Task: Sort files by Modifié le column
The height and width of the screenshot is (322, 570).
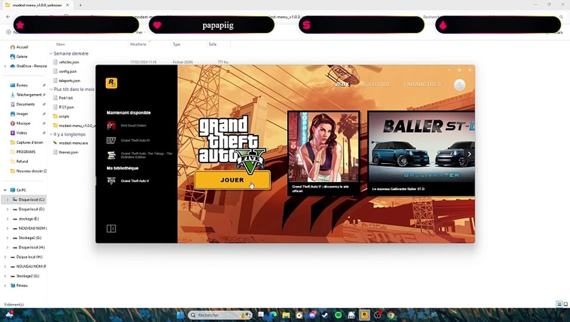Action: (x=138, y=44)
